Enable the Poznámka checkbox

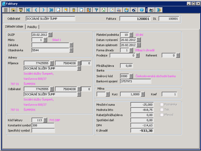pos(162,104)
